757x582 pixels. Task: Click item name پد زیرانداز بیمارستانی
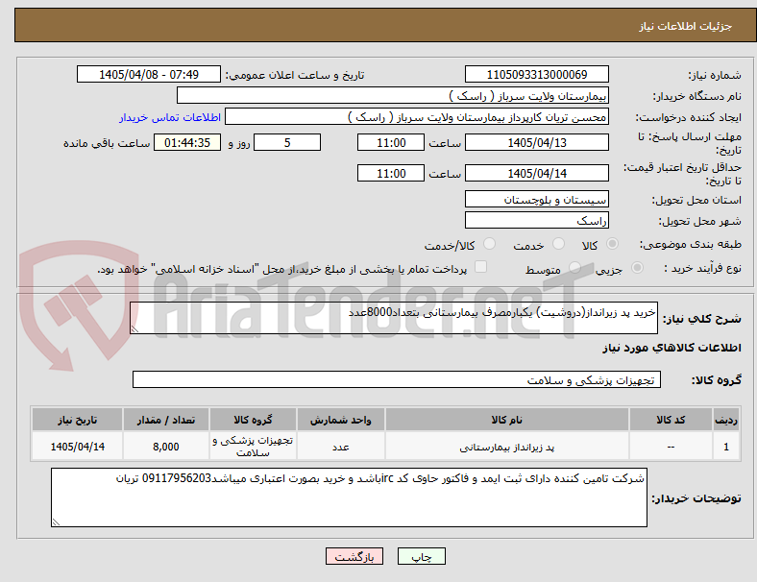tap(507, 447)
